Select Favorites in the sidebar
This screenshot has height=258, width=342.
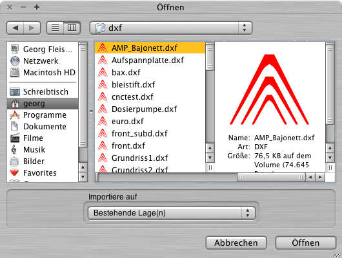43,172
